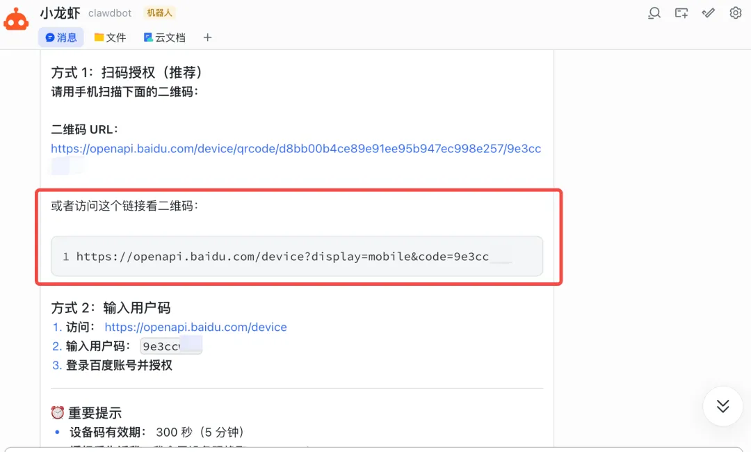Open chat settings gear icon
This screenshot has height=452, width=751.
736,13
